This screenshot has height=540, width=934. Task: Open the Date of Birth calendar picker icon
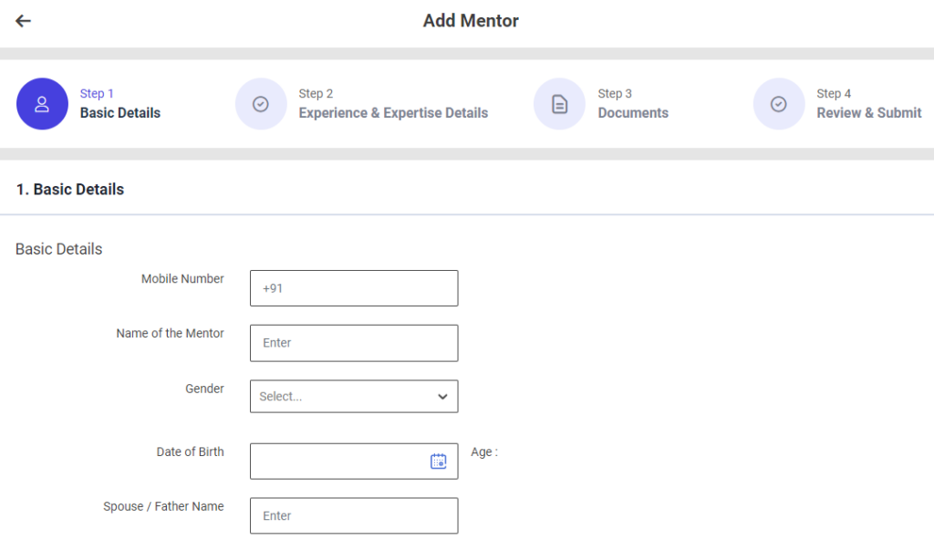(x=438, y=462)
